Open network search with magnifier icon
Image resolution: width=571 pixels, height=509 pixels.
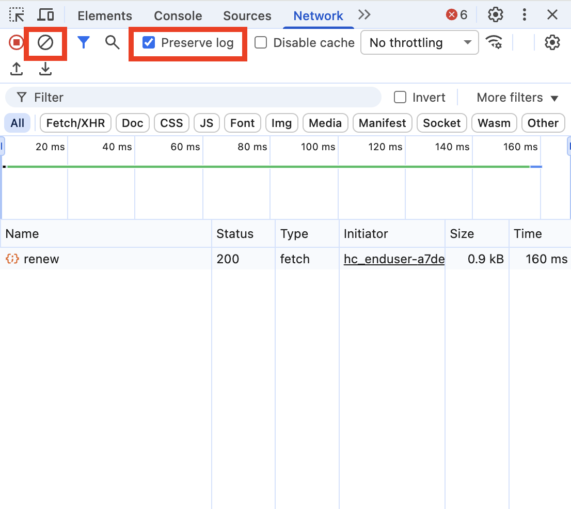click(x=112, y=43)
